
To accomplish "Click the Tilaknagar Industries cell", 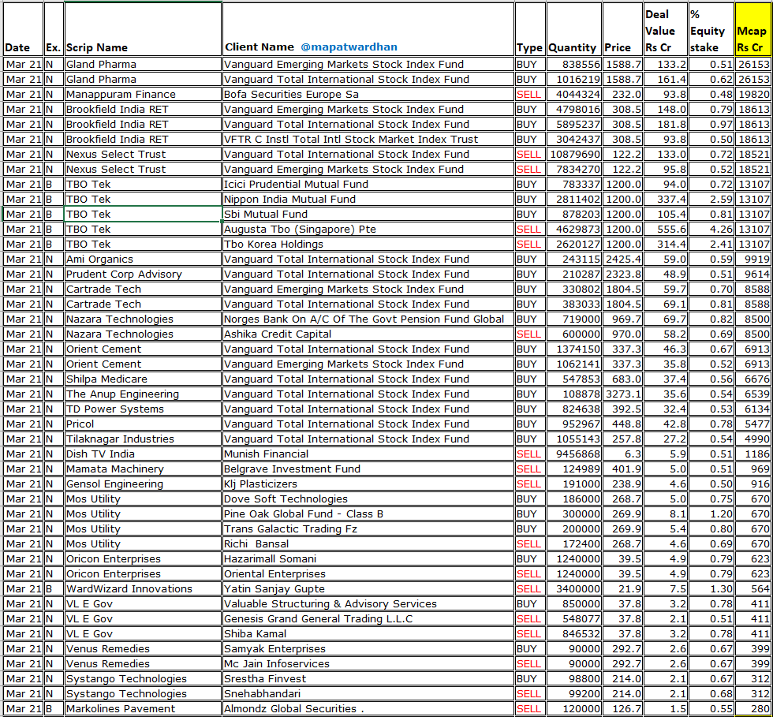I will tap(143, 439).
